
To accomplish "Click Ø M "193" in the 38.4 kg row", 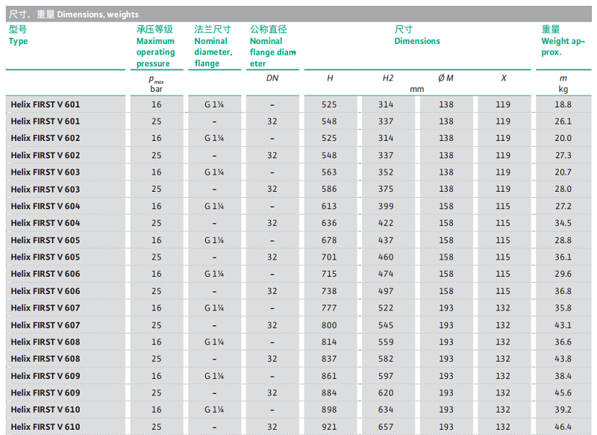I will [446, 376].
